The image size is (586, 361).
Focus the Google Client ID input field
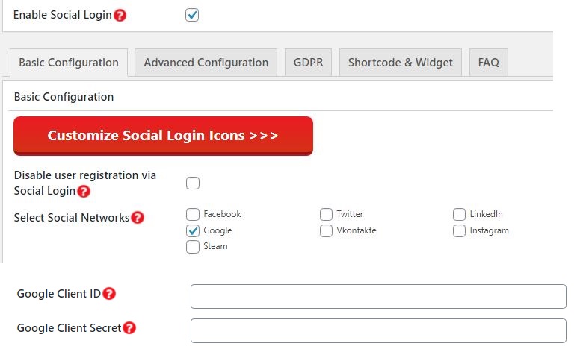pos(378,297)
